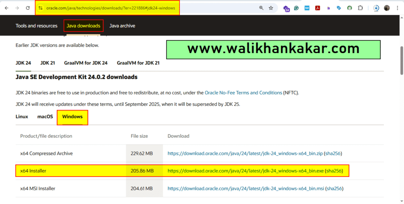The width and height of the screenshot is (404, 204).
Task: Switch to GraalVM for JDK 24 tab
Action: click(x=85, y=63)
